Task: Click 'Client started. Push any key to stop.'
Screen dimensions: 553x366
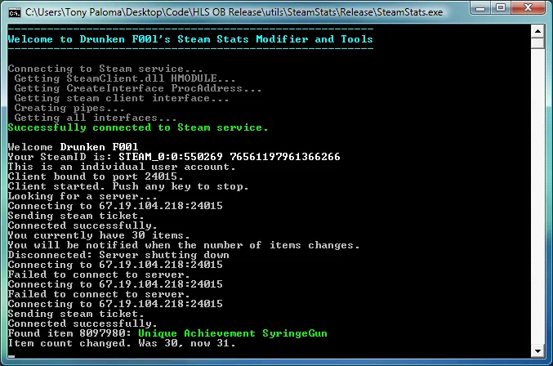Action: [128, 186]
